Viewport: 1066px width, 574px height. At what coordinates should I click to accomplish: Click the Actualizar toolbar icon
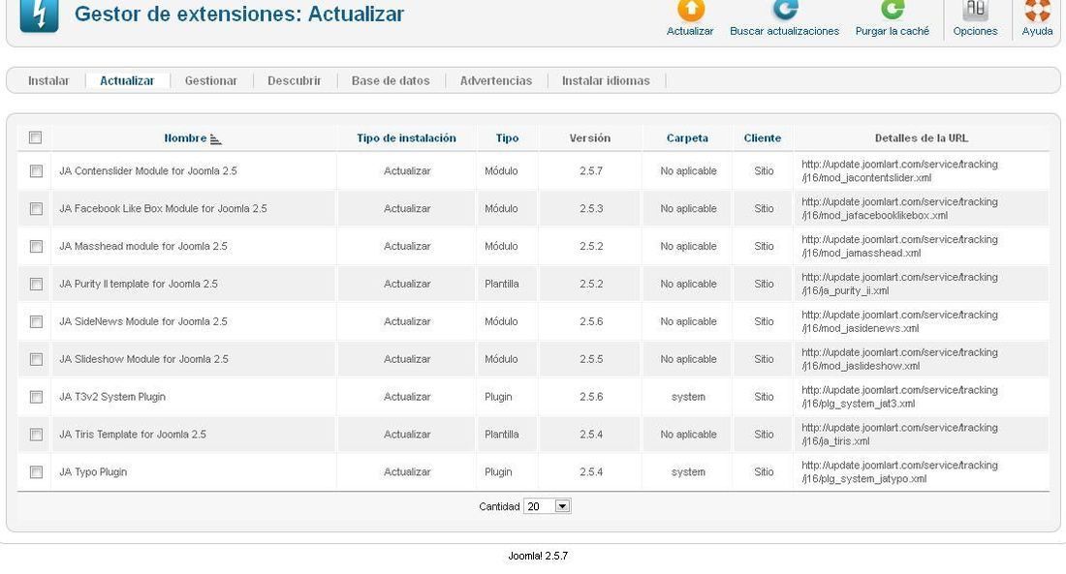click(690, 11)
